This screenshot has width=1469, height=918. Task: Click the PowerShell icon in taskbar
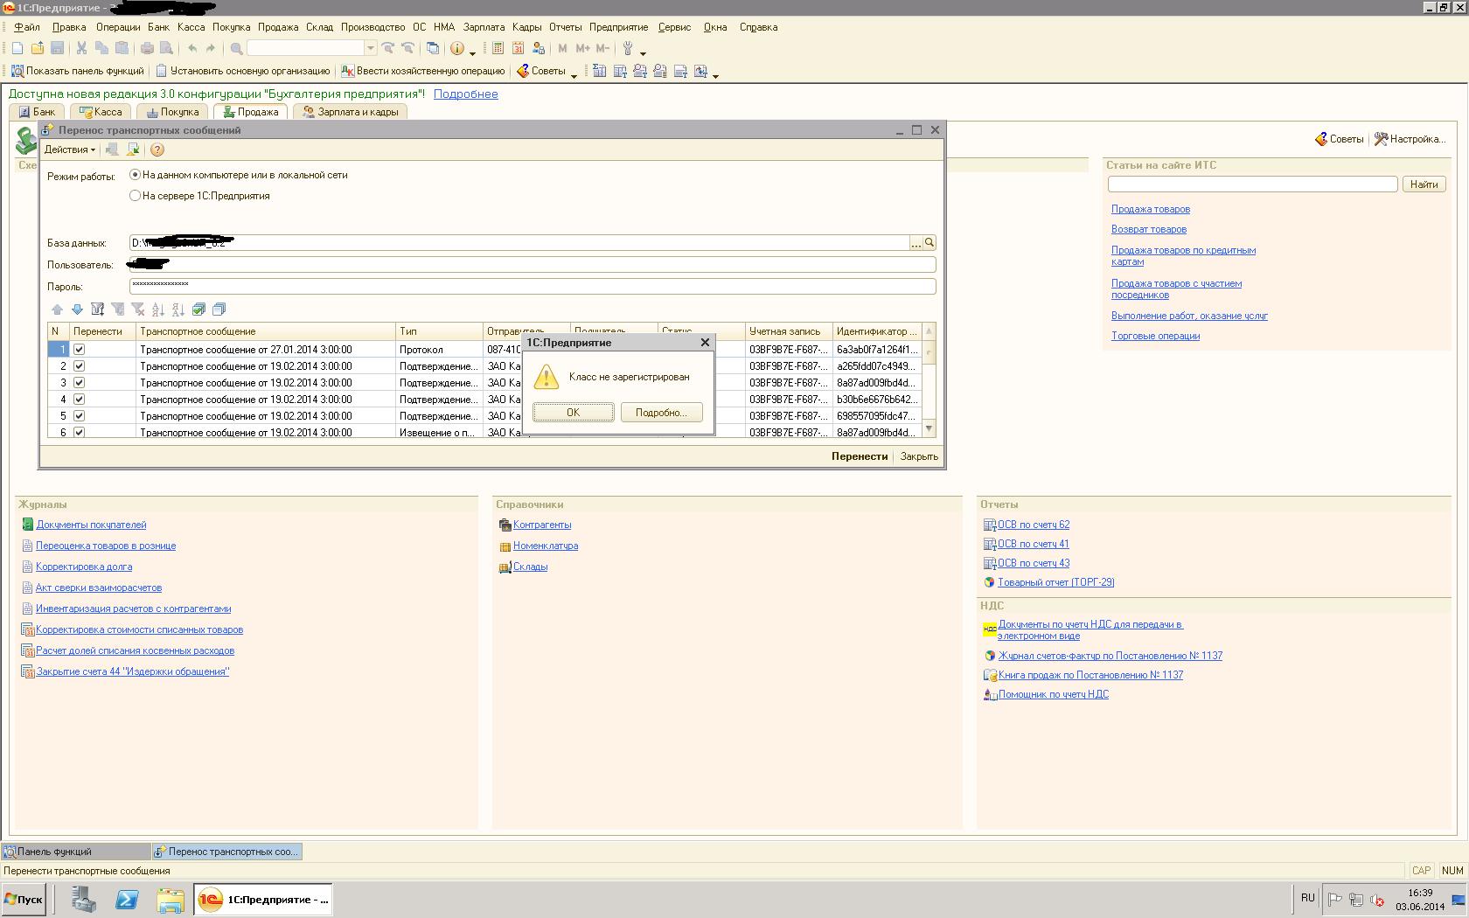(x=127, y=899)
